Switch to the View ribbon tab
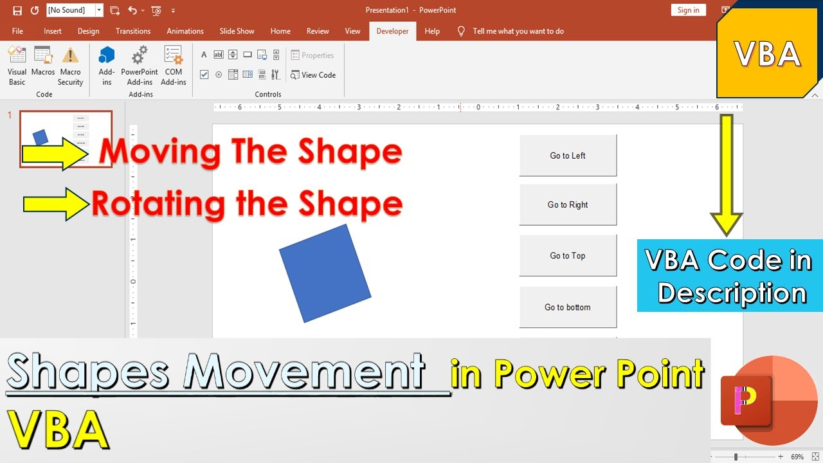823x463 pixels. [x=352, y=31]
